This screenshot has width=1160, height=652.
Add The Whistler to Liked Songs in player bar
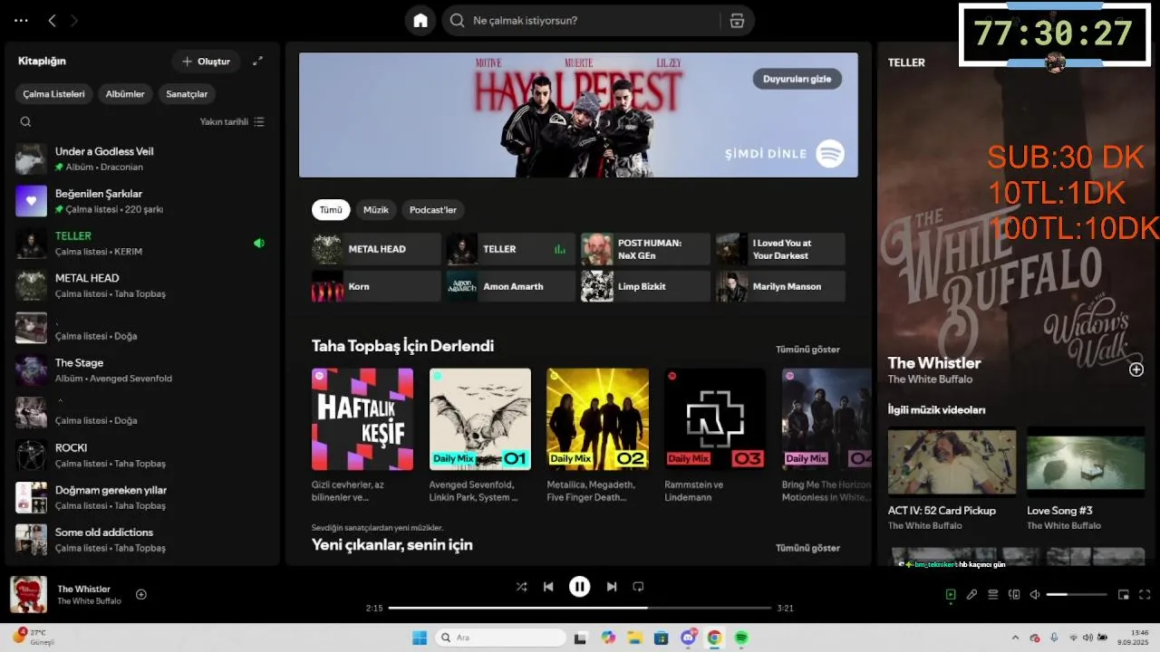141,594
